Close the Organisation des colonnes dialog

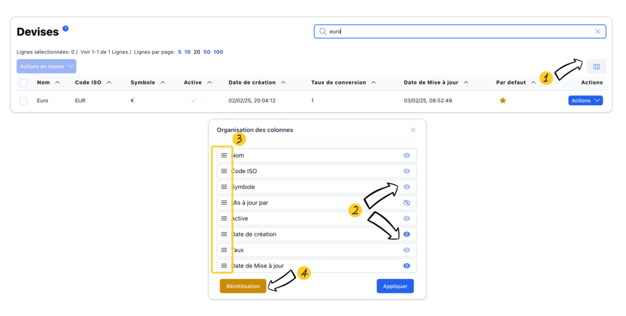tap(413, 129)
